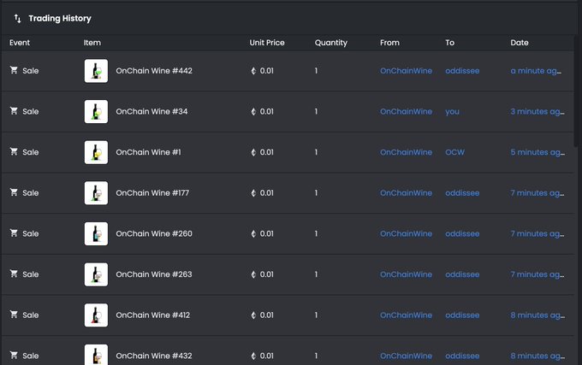Click the cart icon in the #263 sale row

14,274
